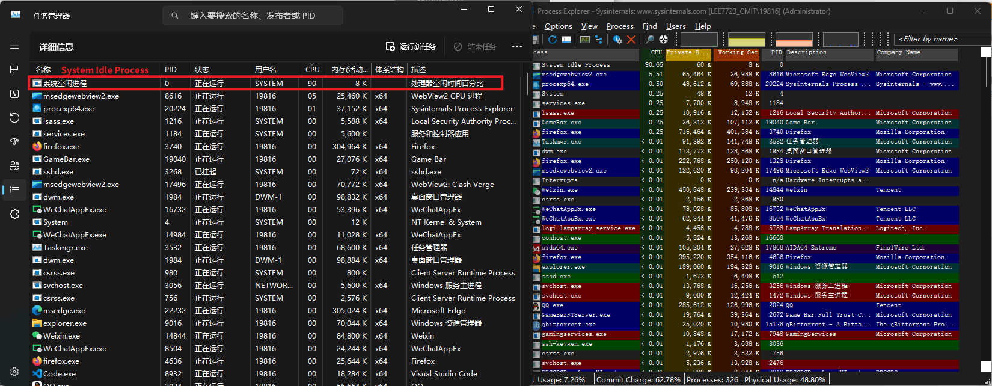Screen dimensions: 992x386
Task: Sort by Description column in Process Explorer
Action: point(829,54)
